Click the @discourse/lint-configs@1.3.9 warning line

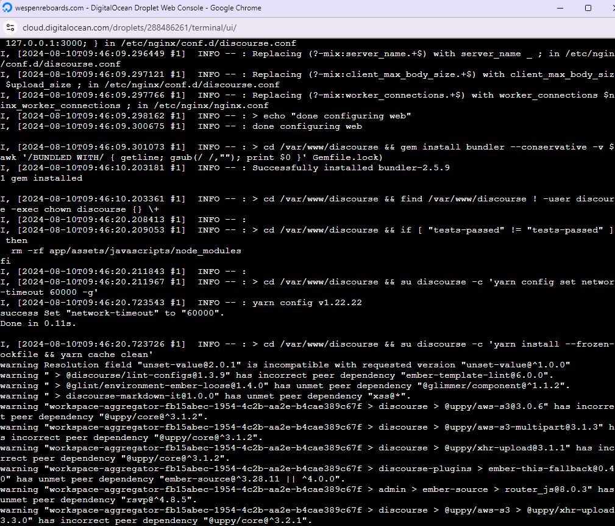277,375
